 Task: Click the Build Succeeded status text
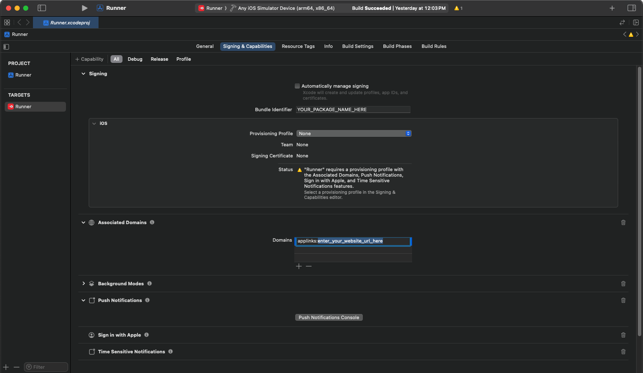(371, 8)
